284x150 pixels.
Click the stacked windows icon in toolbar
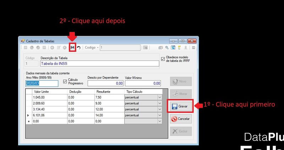161,48
